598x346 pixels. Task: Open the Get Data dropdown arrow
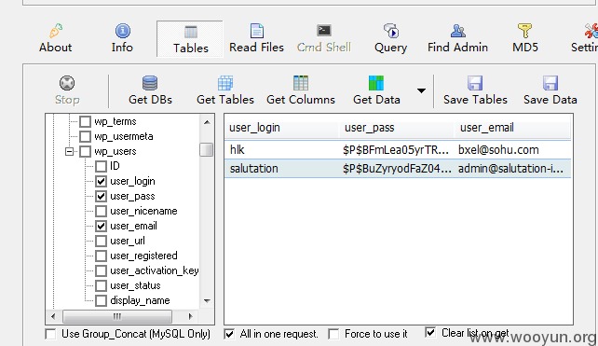(x=421, y=90)
